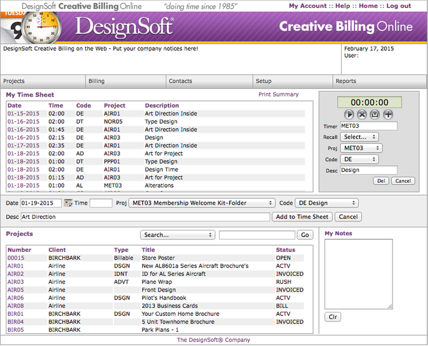Click 'Store Poster' title cell
Viewport: 428px width, 346px height.
pyautogui.click(x=158, y=257)
